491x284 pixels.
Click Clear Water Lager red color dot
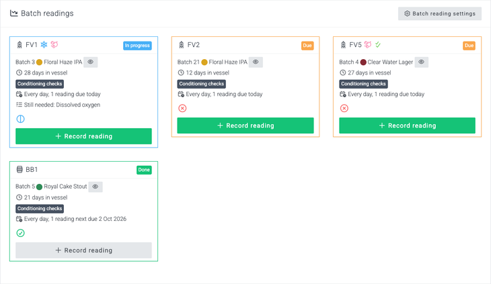click(x=363, y=62)
